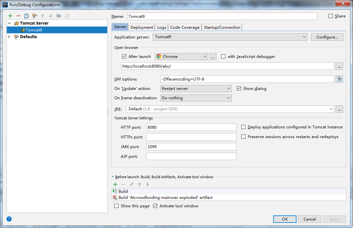Switch to Startup/Connection tab
Viewport: 353px width, 228px height.
(222, 27)
